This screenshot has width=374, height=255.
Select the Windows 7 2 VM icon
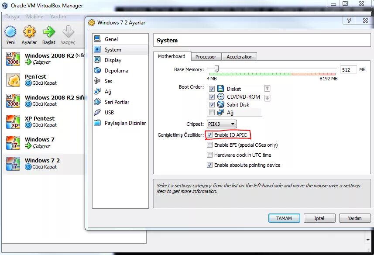tap(13, 164)
